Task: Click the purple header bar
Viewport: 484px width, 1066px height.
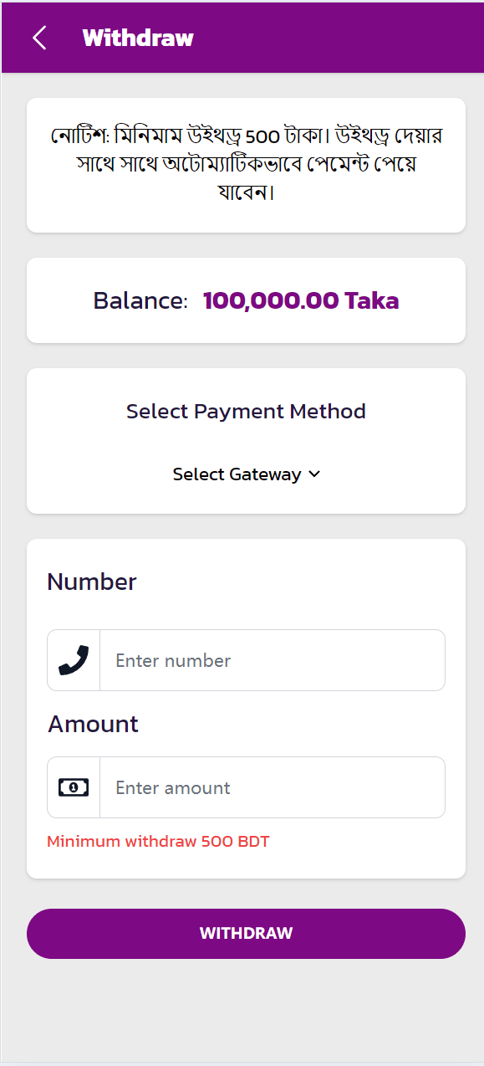Action: click(334, 38)
